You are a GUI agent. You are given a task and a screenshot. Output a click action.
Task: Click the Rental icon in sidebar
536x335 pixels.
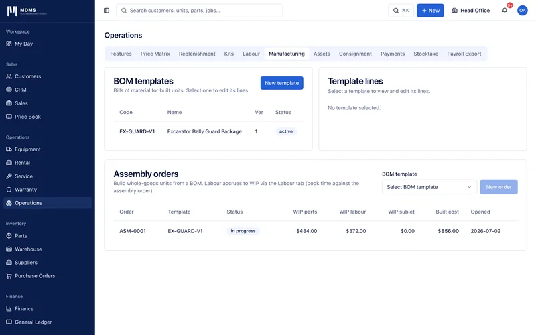(x=9, y=163)
